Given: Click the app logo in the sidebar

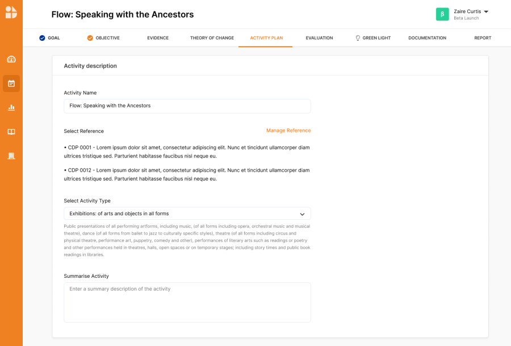Looking at the screenshot, I should 11,12.
